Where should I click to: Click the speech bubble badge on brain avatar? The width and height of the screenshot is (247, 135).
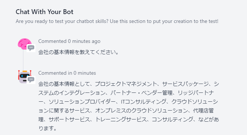(x=31, y=48)
